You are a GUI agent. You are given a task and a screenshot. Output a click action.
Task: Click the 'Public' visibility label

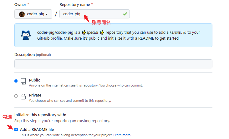coord(34,80)
